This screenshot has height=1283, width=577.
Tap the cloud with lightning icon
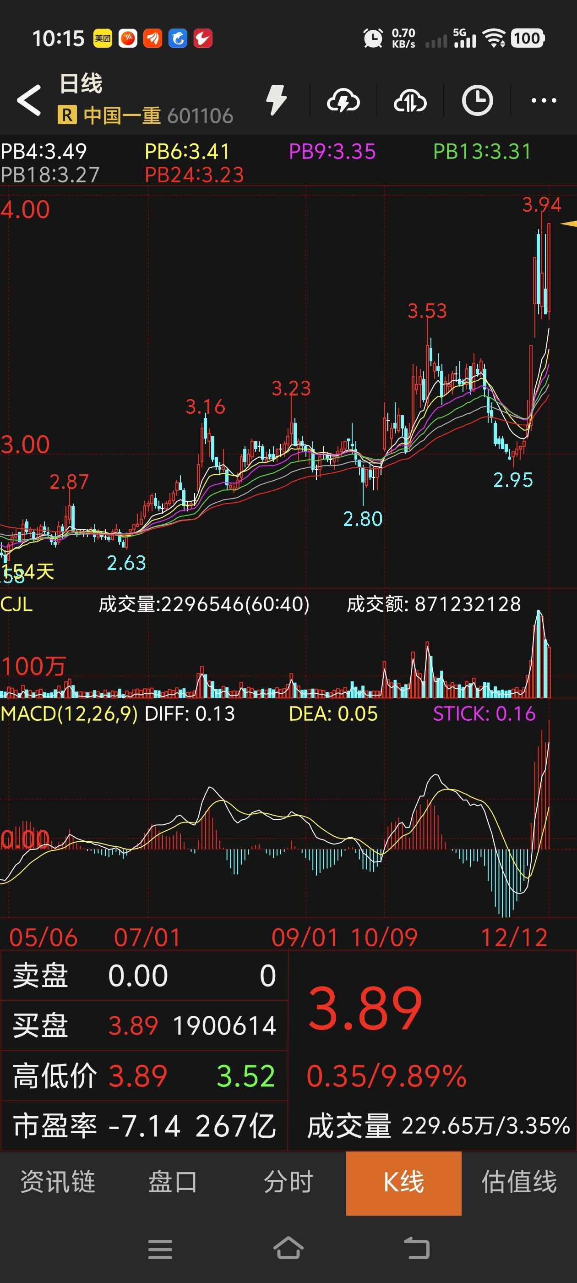(343, 101)
